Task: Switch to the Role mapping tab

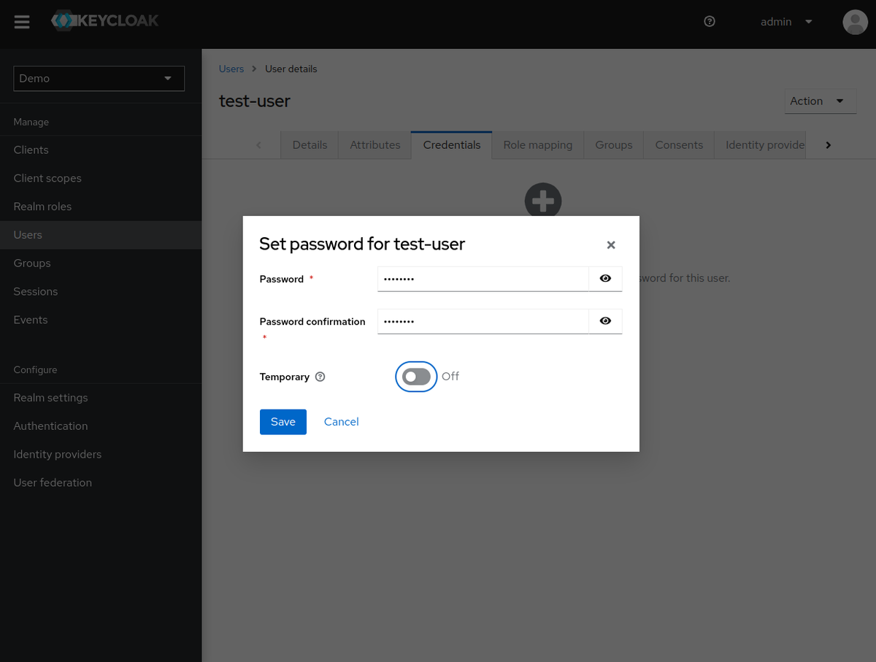Action: pyautogui.click(x=537, y=145)
